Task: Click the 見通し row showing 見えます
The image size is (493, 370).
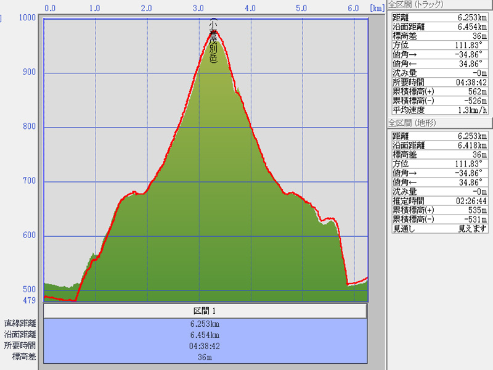Action: (x=440, y=229)
